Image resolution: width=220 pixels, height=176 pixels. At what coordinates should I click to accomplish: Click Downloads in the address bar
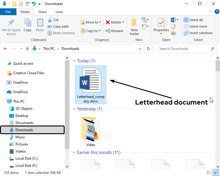click(71, 49)
